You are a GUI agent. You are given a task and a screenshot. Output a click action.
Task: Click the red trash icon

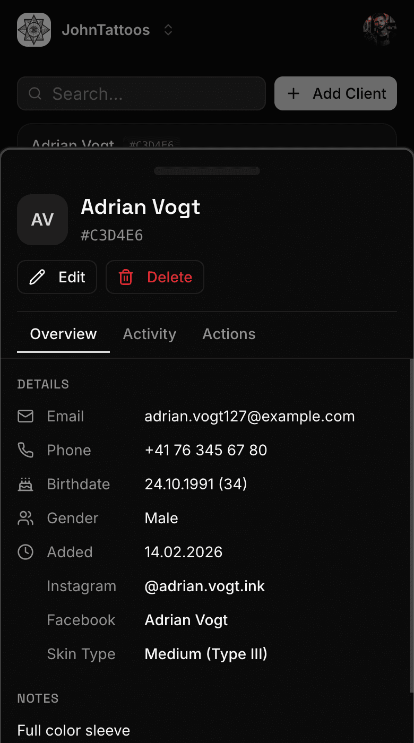(126, 277)
